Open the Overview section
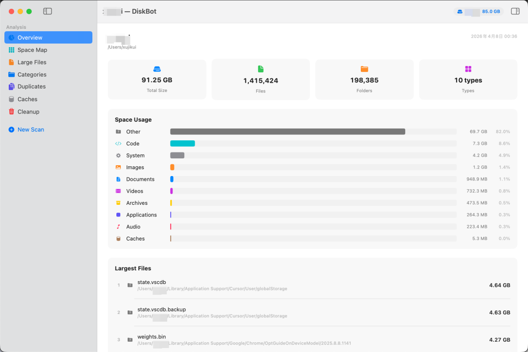528x352 pixels. coord(48,37)
